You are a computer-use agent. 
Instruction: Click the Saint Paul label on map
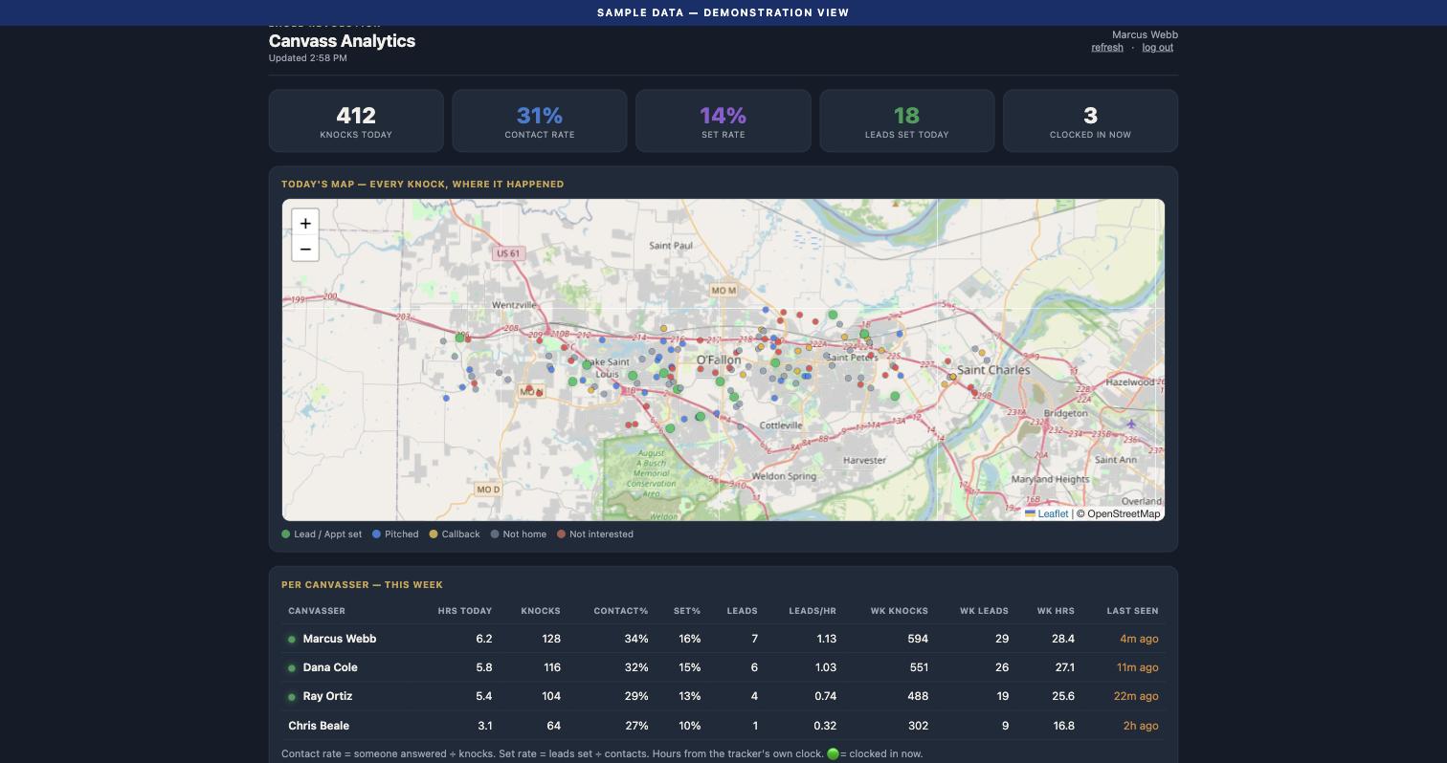click(x=671, y=246)
